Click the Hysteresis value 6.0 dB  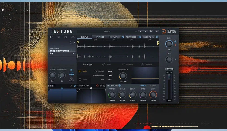[x=110, y=71]
